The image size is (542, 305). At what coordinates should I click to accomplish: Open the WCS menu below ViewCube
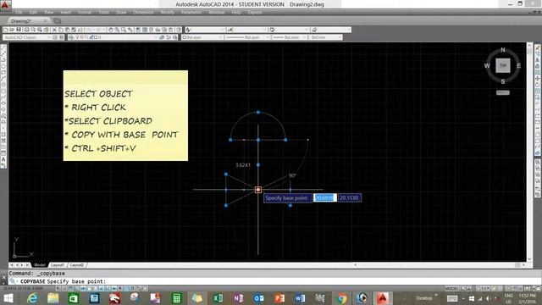click(x=503, y=92)
